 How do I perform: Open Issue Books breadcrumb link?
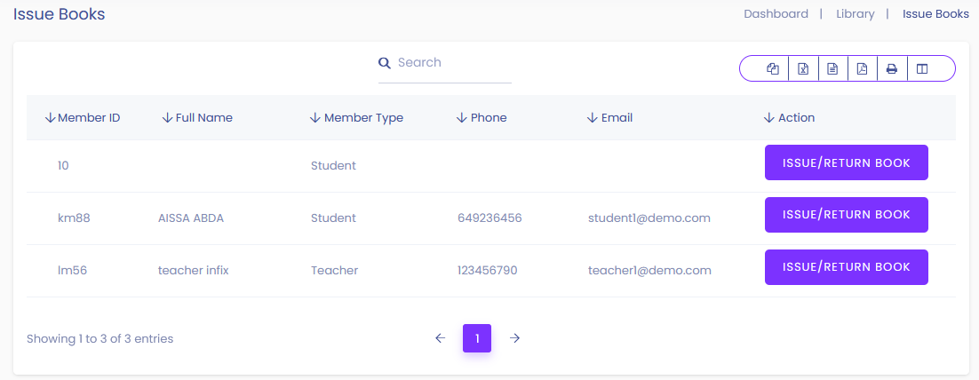click(936, 13)
